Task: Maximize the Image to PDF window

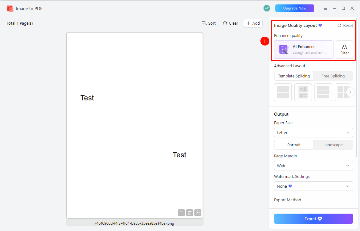Action: 343,8
